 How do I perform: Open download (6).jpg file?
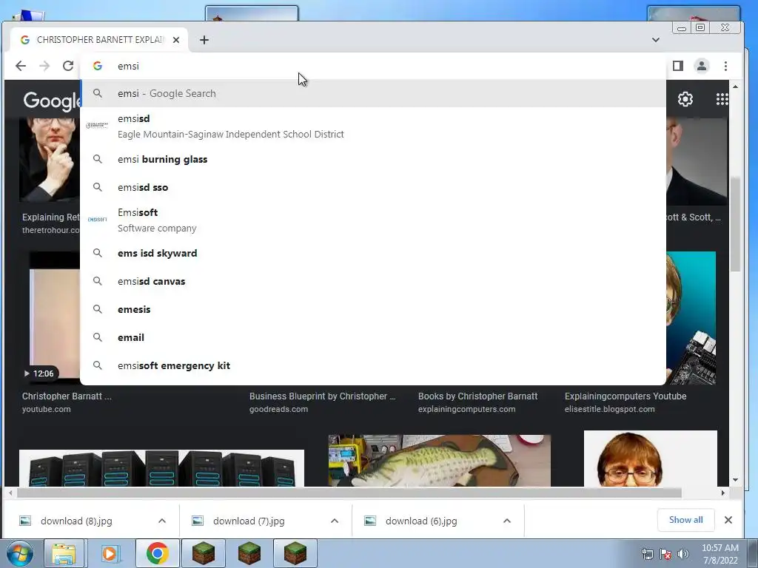tap(421, 521)
